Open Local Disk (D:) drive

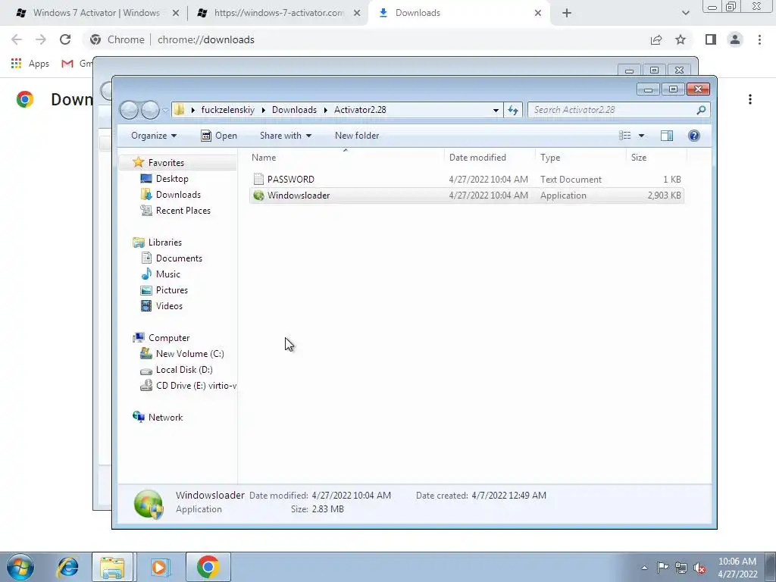pos(184,370)
